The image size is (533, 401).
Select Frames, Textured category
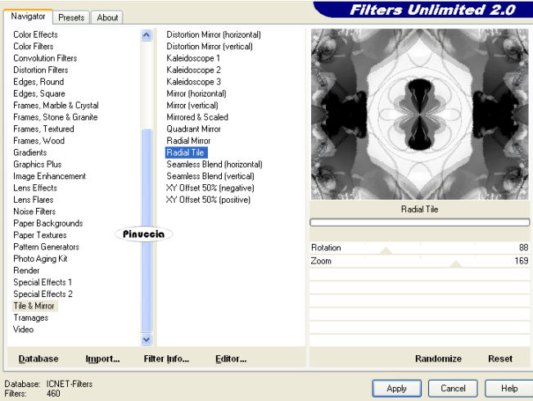click(43, 128)
